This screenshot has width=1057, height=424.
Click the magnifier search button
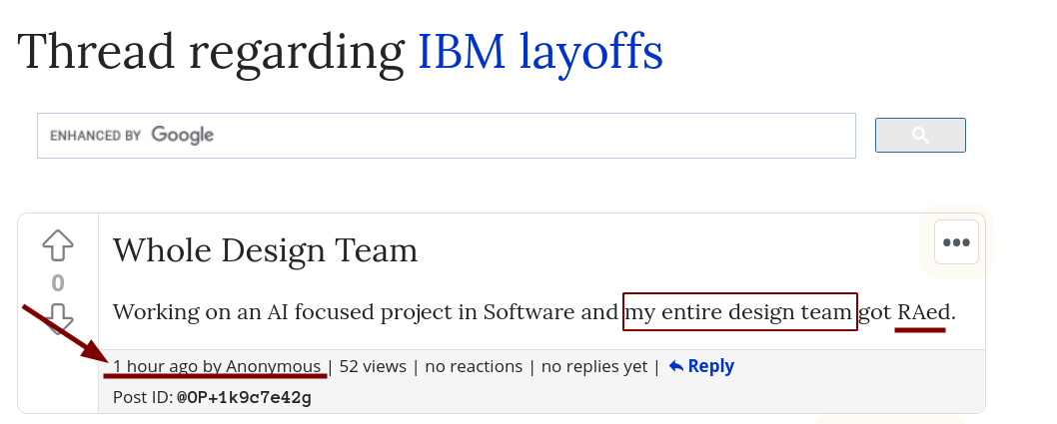point(920,136)
